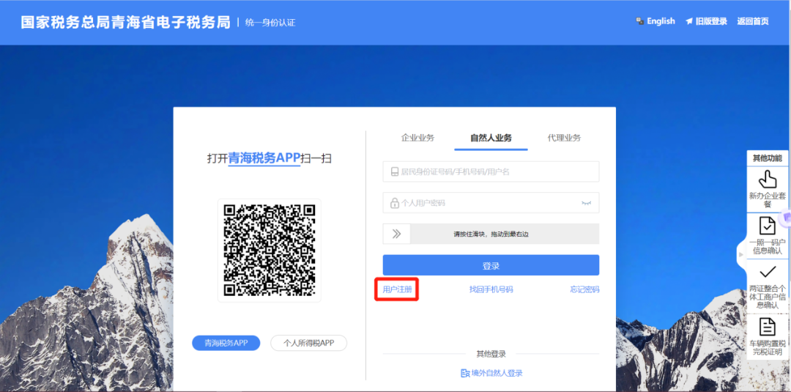Viewport: 791px width, 392px height.
Task: Click the English language icon
Action: [x=639, y=21]
